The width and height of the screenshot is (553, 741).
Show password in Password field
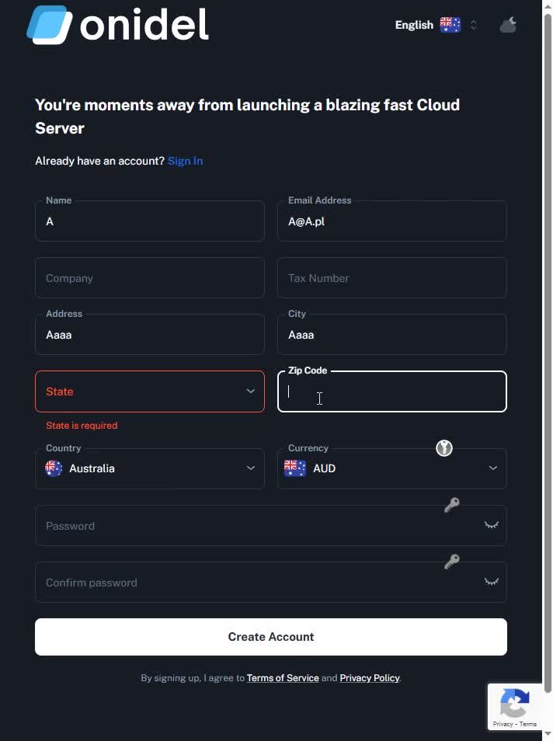(x=491, y=526)
